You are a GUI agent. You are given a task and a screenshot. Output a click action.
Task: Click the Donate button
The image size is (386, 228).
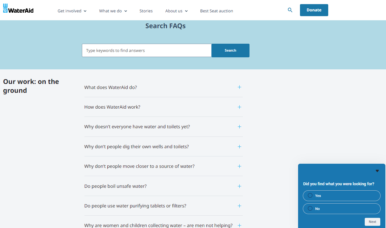coord(314,10)
